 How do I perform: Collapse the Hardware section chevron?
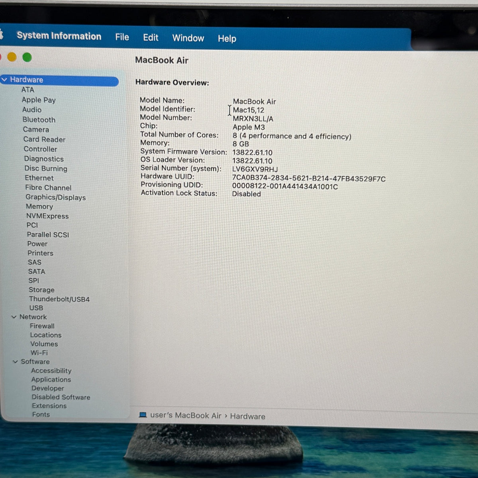click(4, 80)
